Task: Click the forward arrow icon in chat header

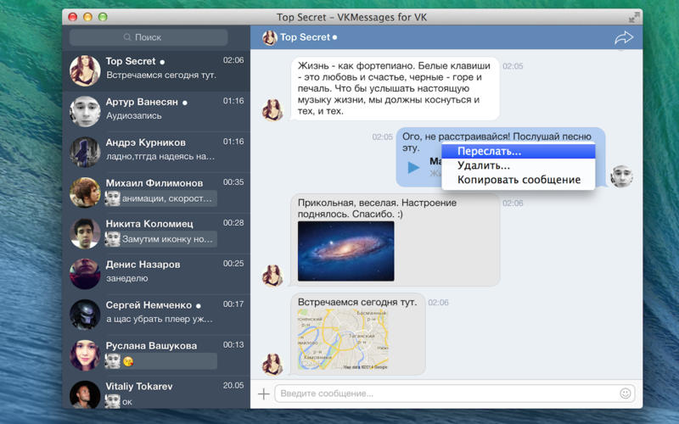Action: [624, 38]
